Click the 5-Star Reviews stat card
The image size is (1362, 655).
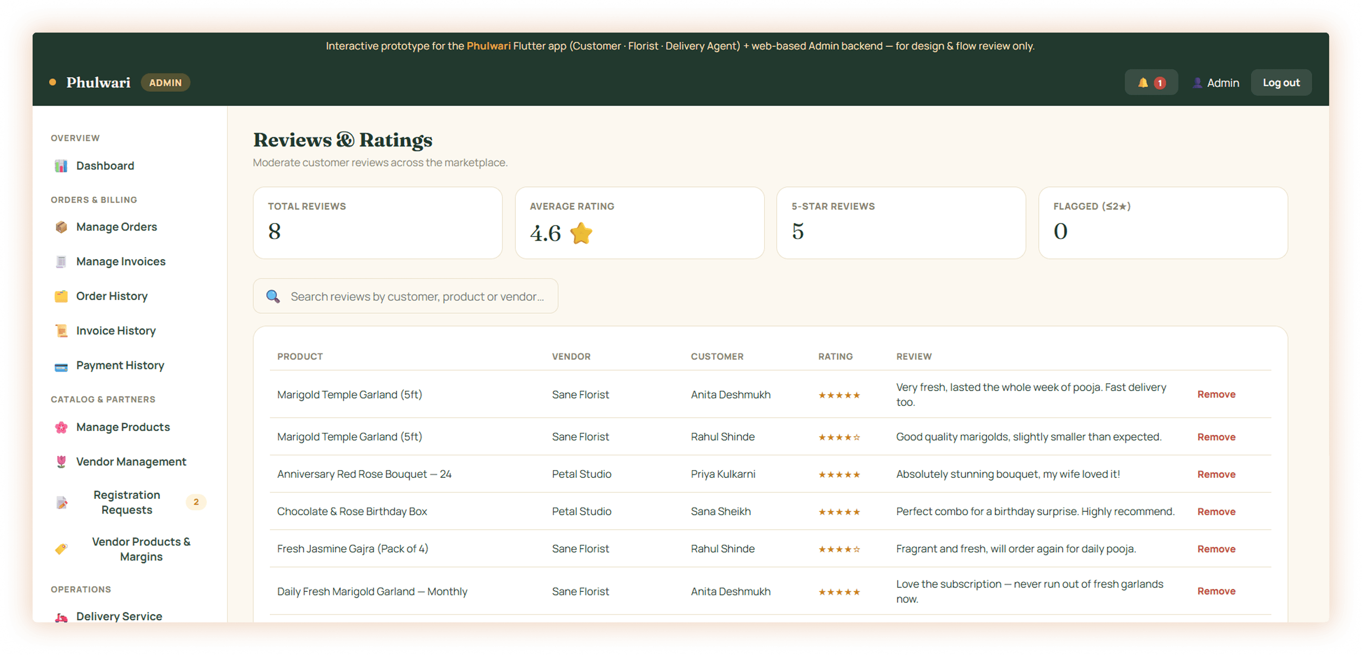pyautogui.click(x=901, y=223)
